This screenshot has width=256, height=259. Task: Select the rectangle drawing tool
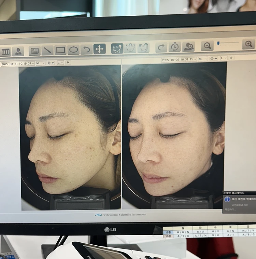(60, 50)
